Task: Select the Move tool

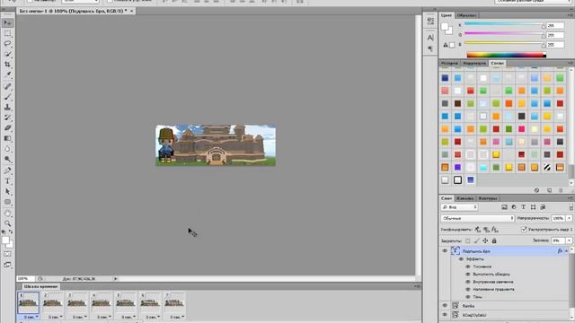Action: (7, 22)
